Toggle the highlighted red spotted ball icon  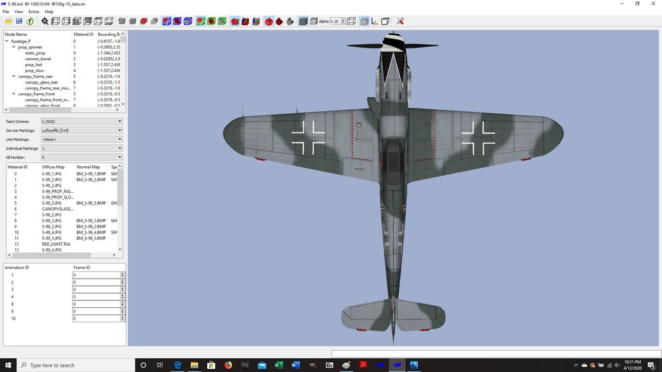click(269, 21)
